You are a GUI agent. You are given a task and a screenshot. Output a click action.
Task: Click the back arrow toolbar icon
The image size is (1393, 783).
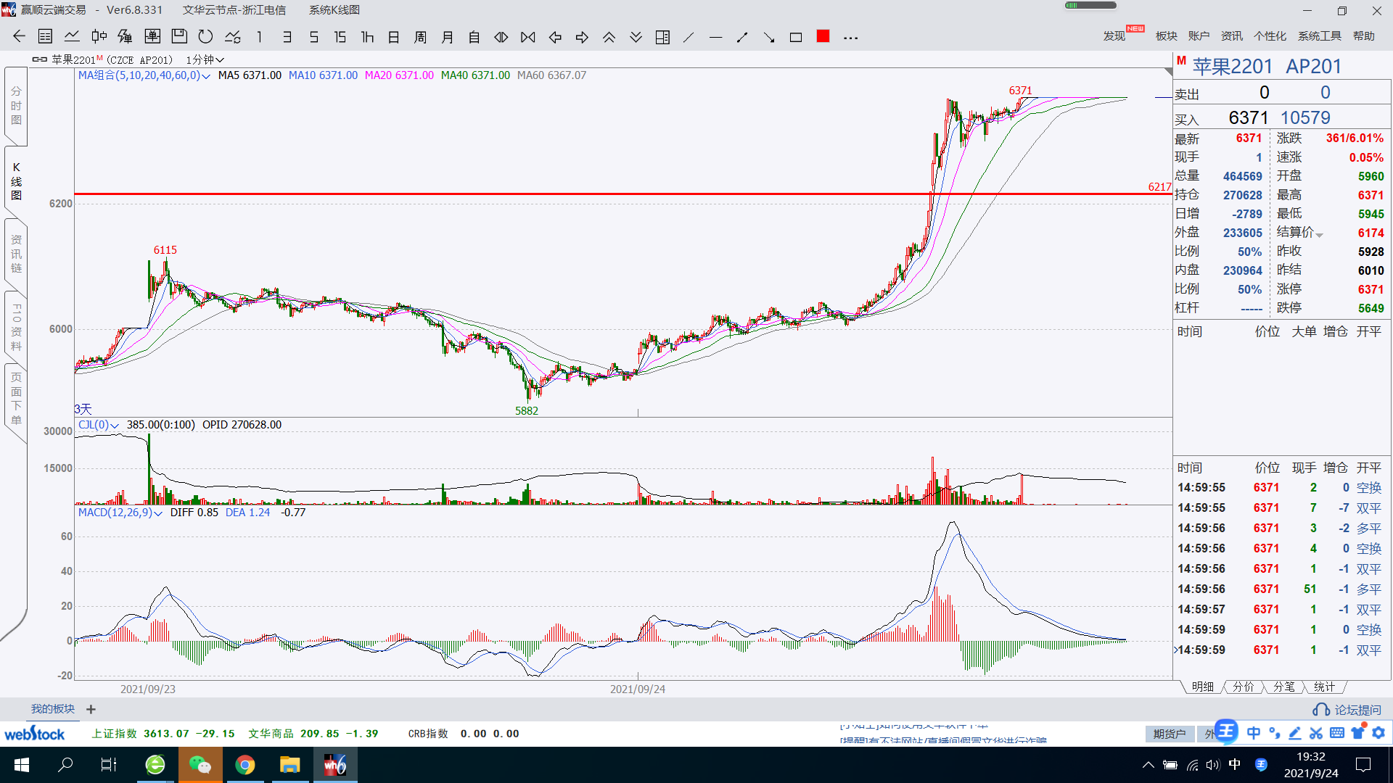pos(19,37)
